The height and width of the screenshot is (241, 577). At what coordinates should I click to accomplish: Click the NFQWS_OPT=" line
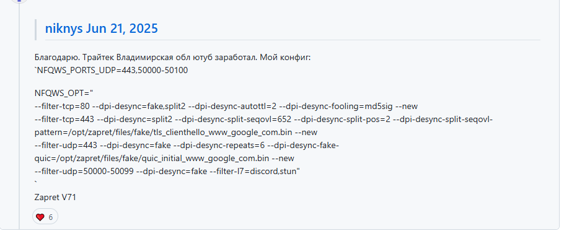(x=64, y=94)
